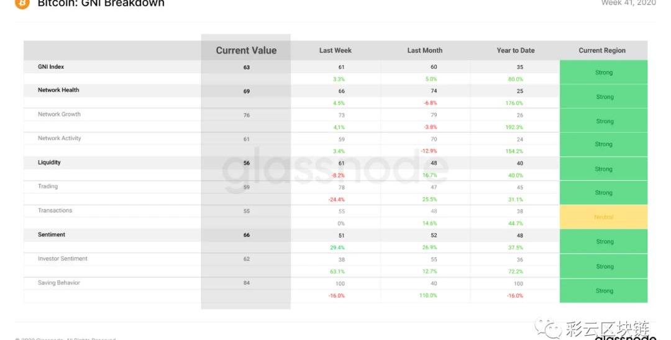Click the Saving Behavior row label
671x340 pixels.
(58, 282)
